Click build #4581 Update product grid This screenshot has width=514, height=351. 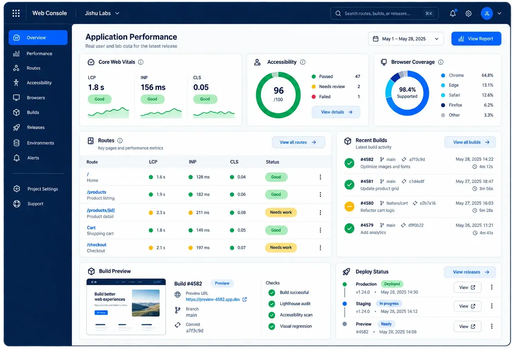click(x=419, y=185)
